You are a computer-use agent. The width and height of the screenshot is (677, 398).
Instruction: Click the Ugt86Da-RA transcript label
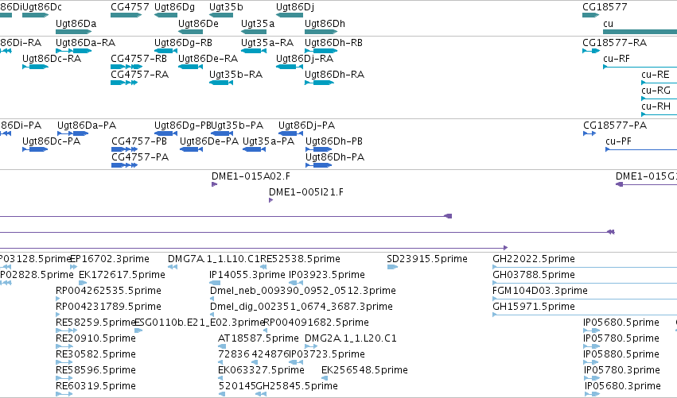[85, 42]
